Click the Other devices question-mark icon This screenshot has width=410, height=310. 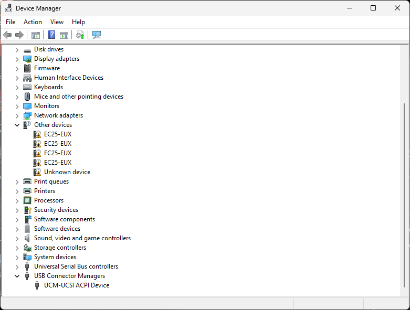tap(27, 125)
